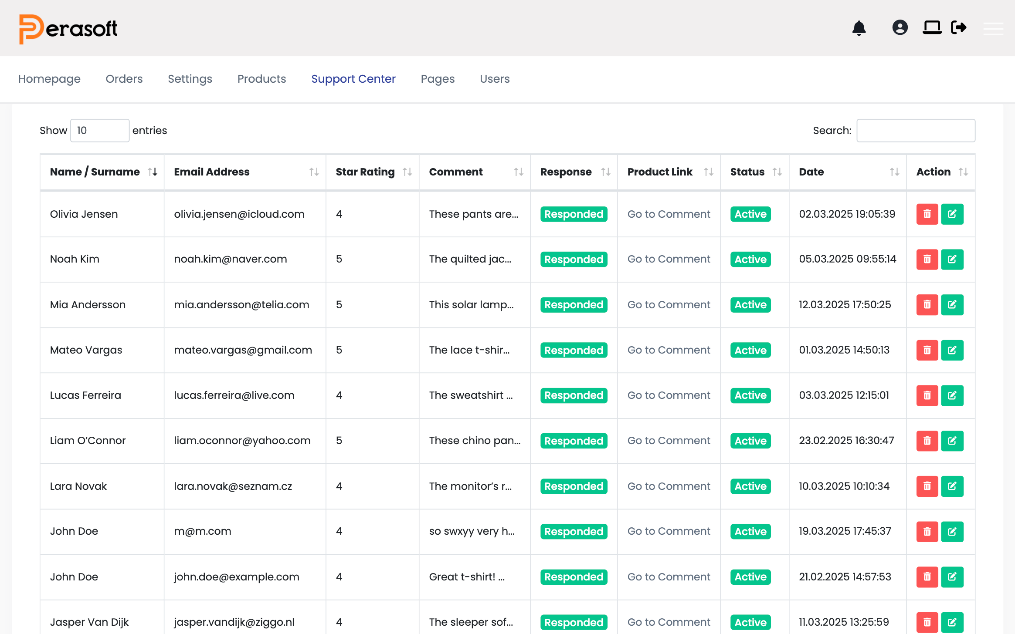Viewport: 1015px width, 634px height.
Task: Sort by Date column
Action: click(848, 172)
